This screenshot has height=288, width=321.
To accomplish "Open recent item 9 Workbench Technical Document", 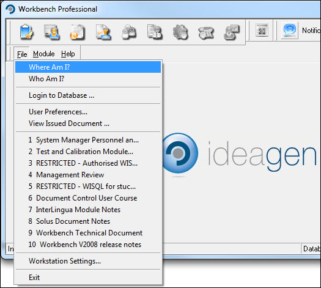I will click(x=88, y=233).
